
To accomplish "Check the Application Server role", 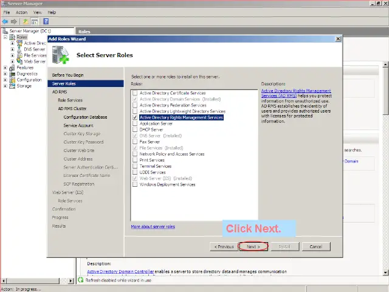I will click(x=135, y=123).
